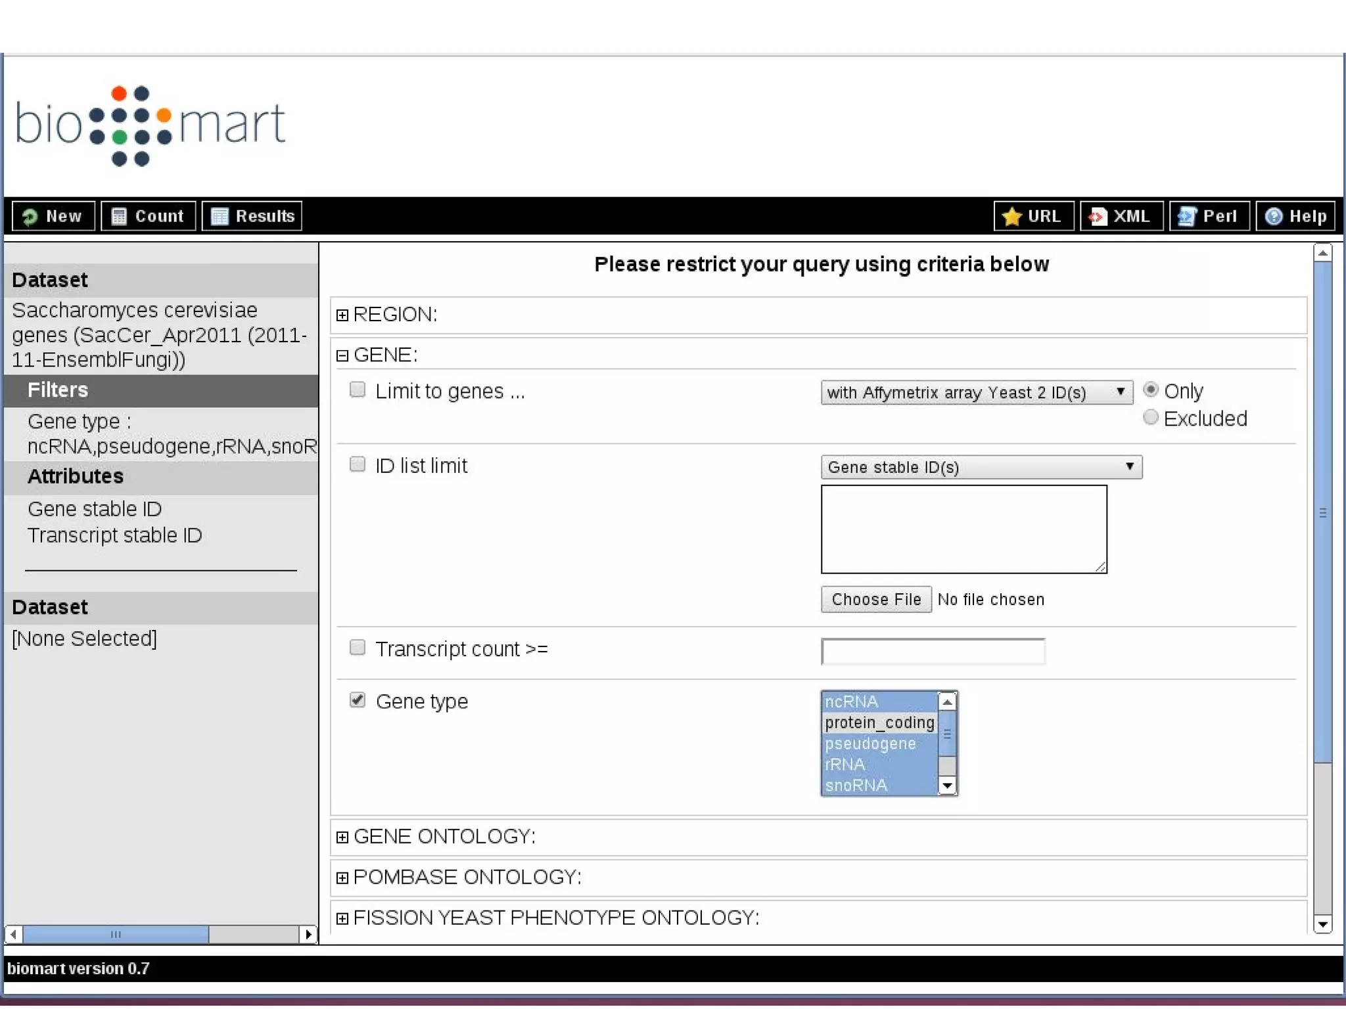This screenshot has height=1009, width=1346.
Task: Uncheck the Gene type checkbox
Action: (358, 700)
